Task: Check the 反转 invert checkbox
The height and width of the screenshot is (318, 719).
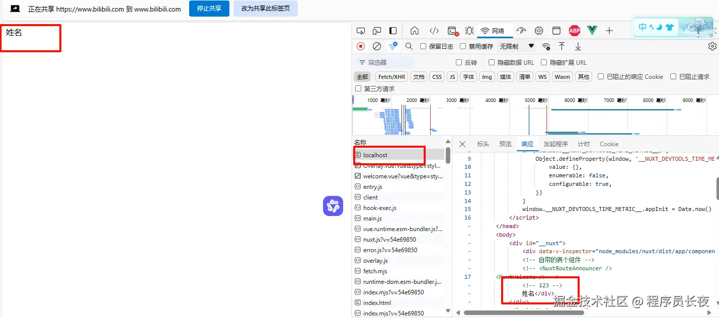Action: (x=459, y=62)
